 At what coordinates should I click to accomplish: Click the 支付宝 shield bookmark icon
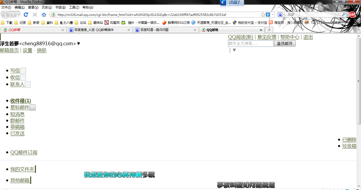(234, 22)
